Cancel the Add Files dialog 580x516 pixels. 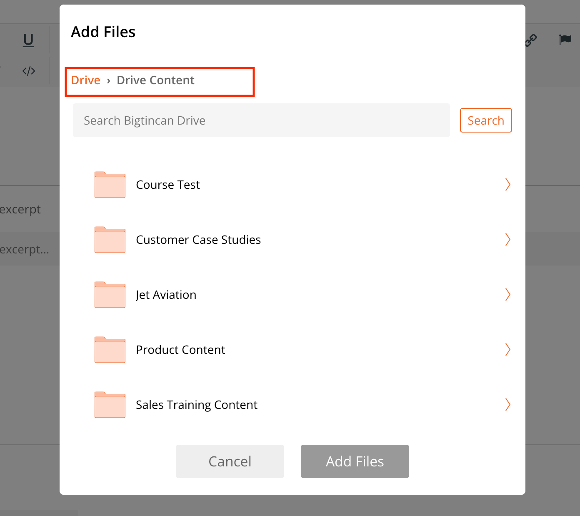click(230, 461)
